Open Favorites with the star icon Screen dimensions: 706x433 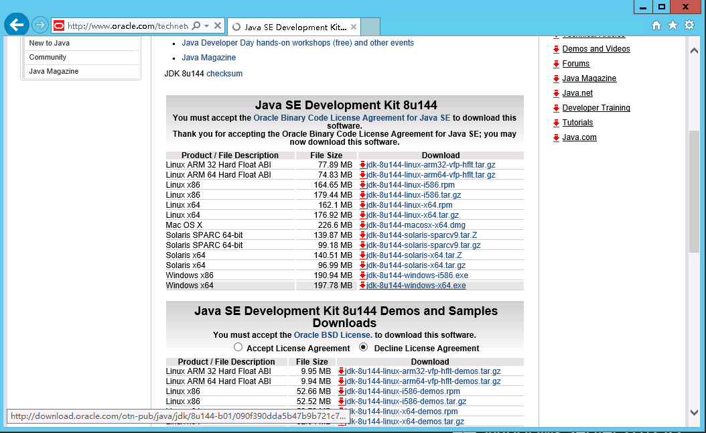pos(673,25)
